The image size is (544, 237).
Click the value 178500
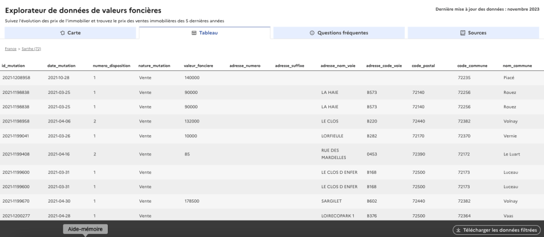[x=192, y=201]
